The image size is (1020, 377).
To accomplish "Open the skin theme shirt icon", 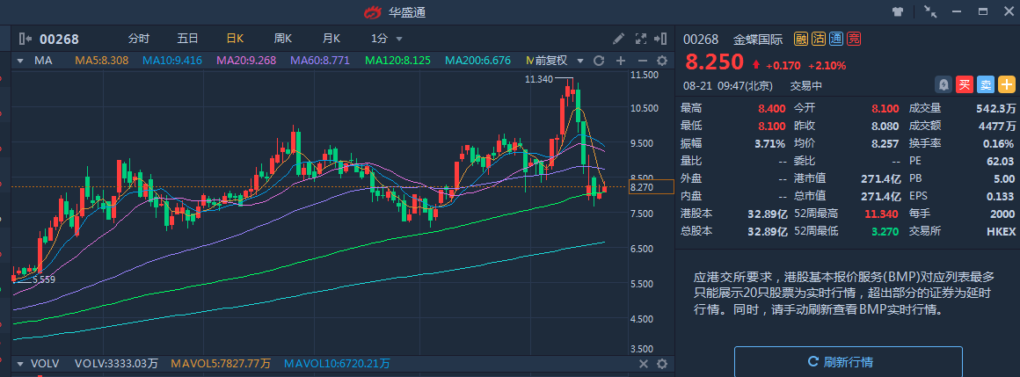I will tap(898, 12).
